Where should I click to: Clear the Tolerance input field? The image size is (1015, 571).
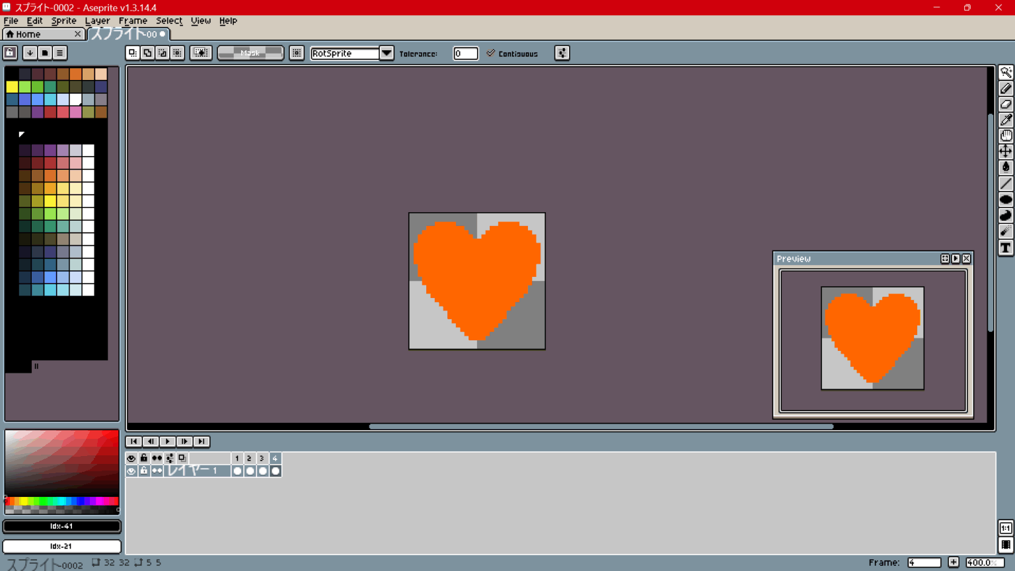pos(465,53)
